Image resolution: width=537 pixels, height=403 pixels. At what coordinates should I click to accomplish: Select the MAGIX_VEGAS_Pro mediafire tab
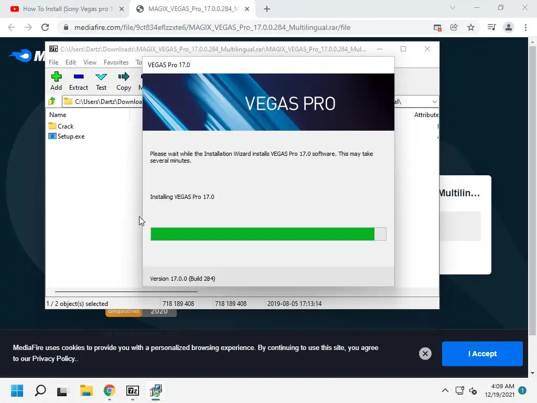192,9
